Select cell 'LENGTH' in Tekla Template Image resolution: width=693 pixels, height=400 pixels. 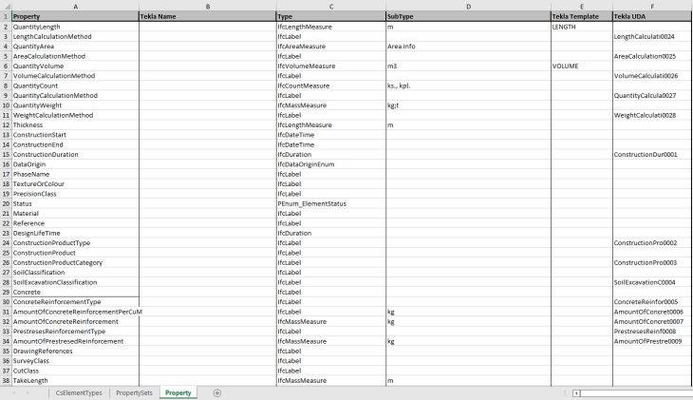[x=582, y=27]
